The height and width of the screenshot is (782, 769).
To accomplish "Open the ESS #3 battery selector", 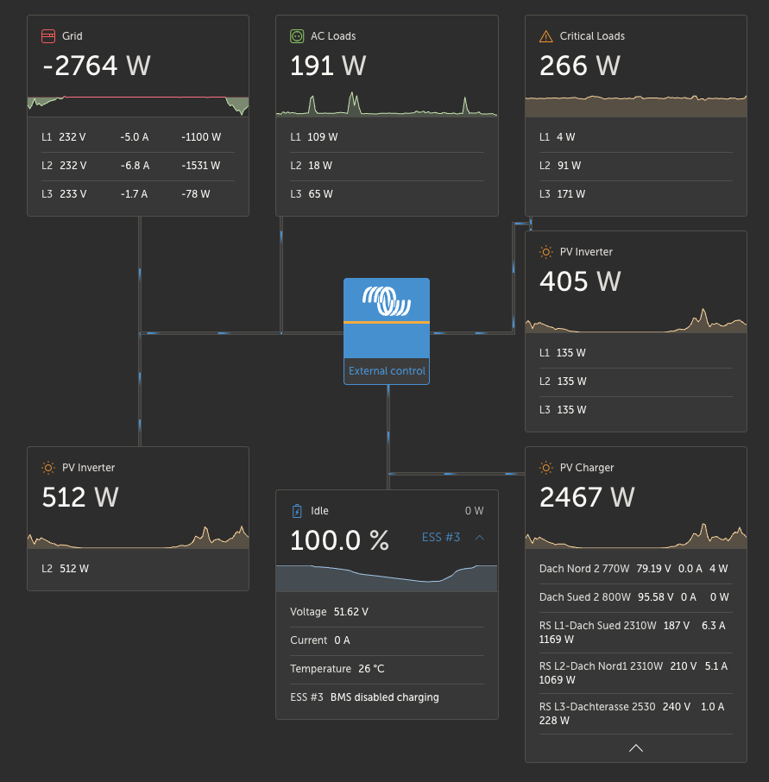I will (x=441, y=537).
